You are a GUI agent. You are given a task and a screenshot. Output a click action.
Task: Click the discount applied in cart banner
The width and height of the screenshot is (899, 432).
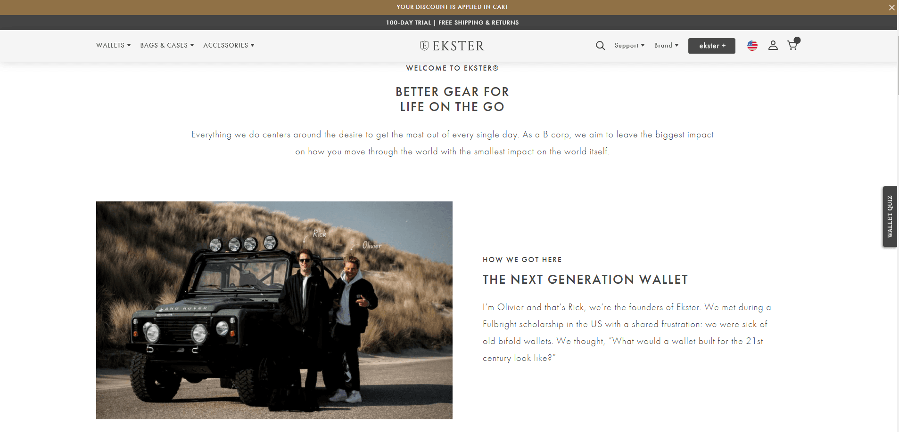pyautogui.click(x=452, y=7)
